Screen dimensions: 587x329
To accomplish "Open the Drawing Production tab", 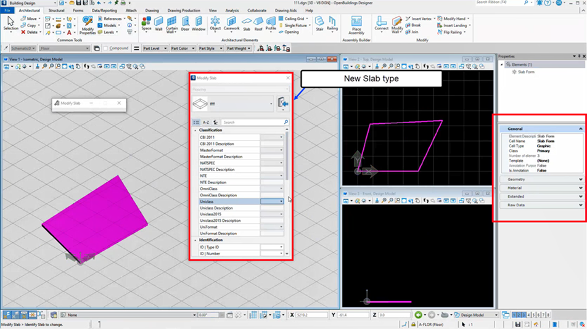I will coord(184,10).
